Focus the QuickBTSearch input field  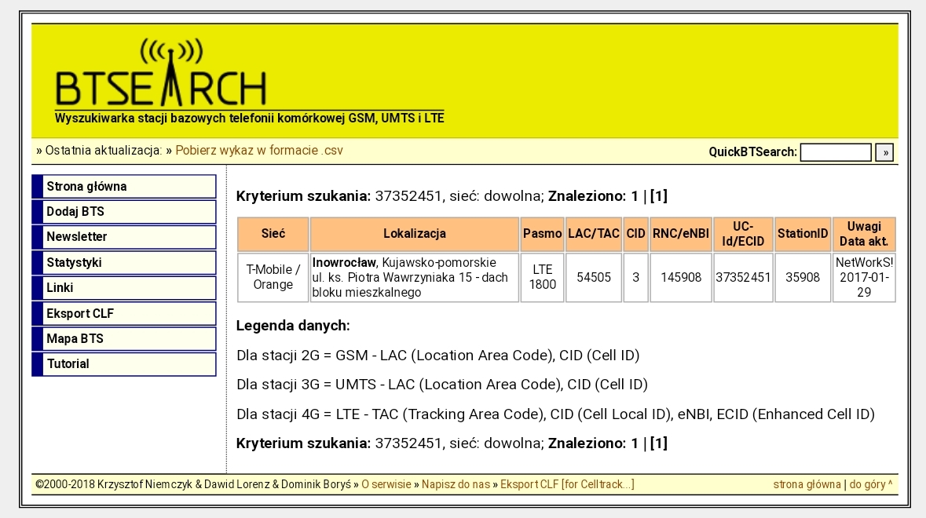pyautogui.click(x=836, y=152)
